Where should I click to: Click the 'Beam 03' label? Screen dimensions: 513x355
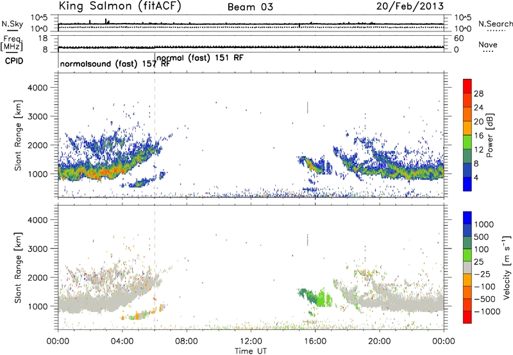point(250,7)
